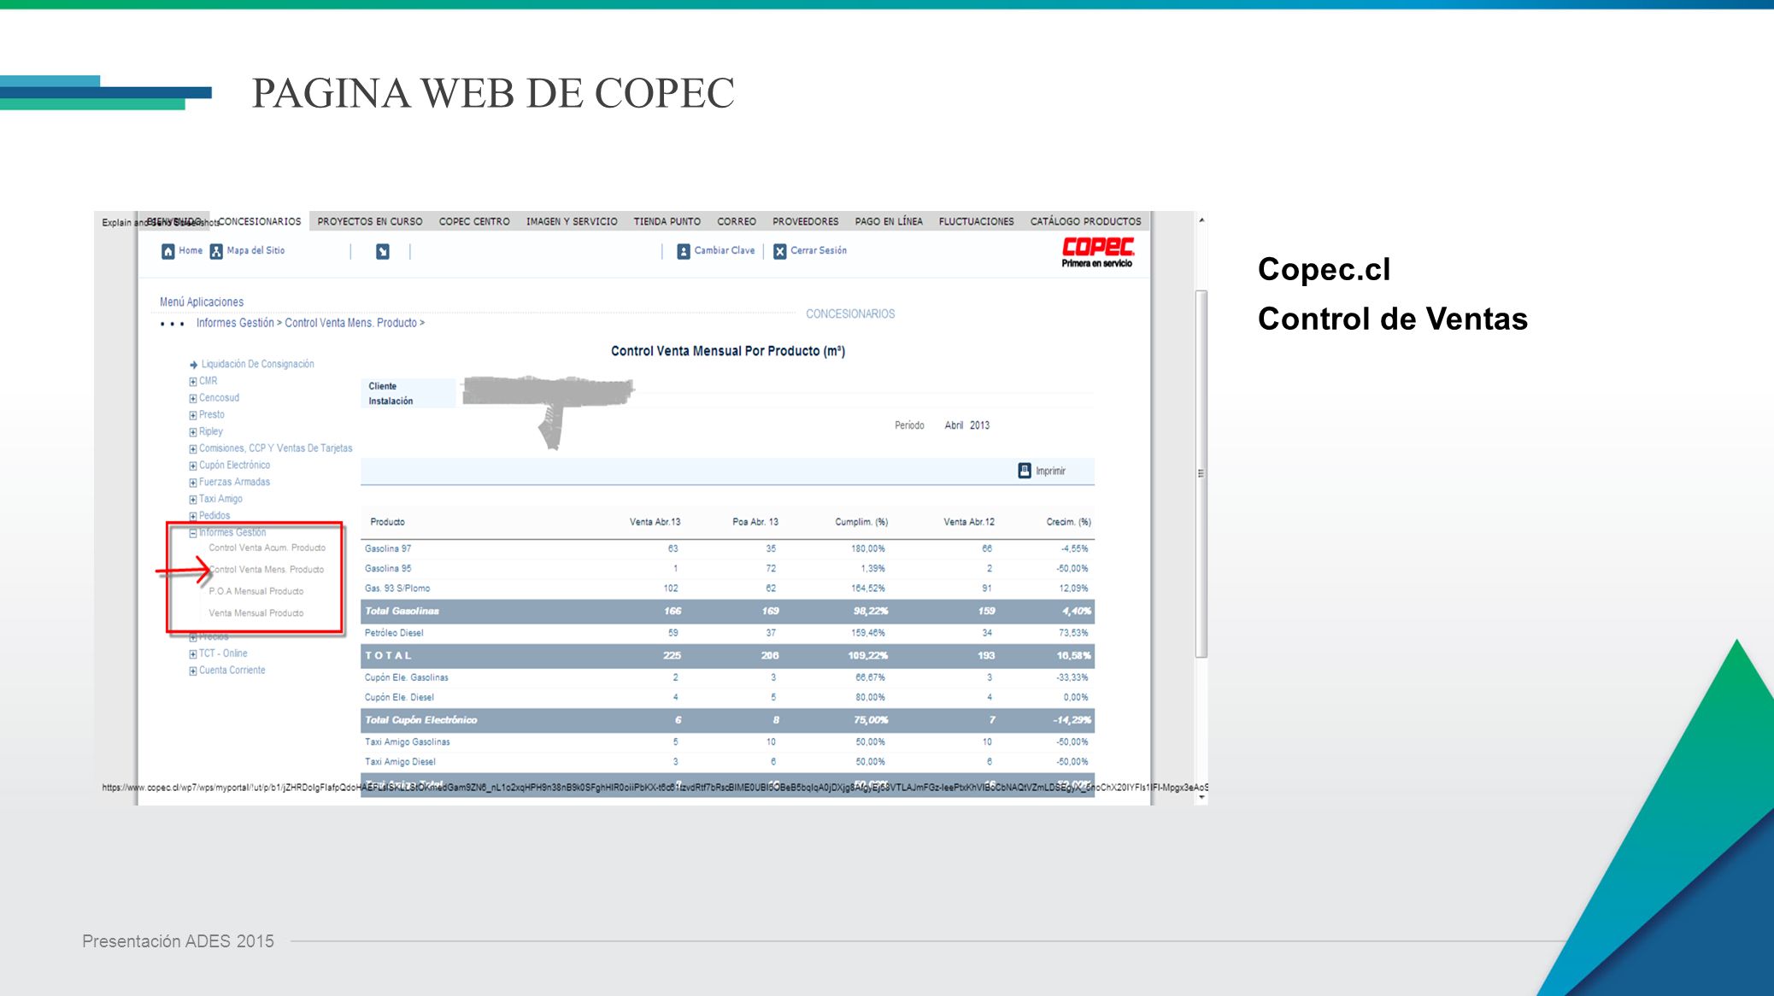
Task: Click the Taxi Amigo Gasolinas row label
Action: click(x=408, y=742)
